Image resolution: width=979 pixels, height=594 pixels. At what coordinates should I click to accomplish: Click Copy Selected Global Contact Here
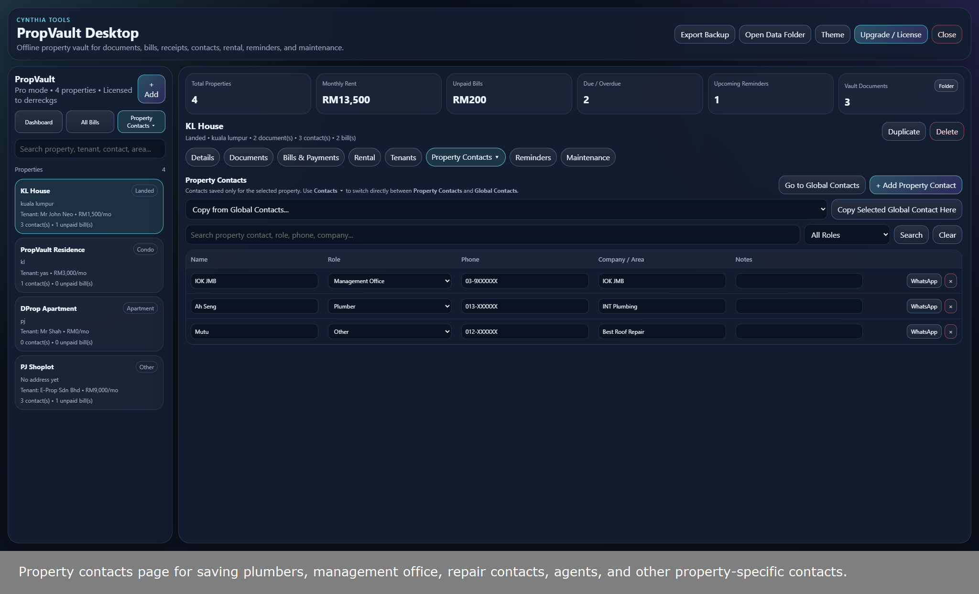coord(896,209)
